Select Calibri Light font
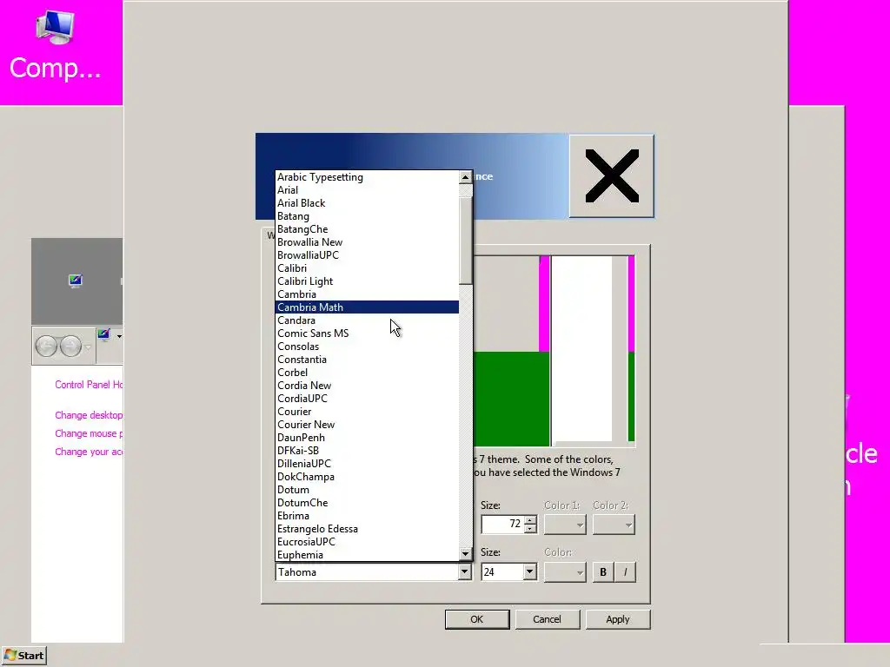The width and height of the screenshot is (890, 667). click(368, 281)
